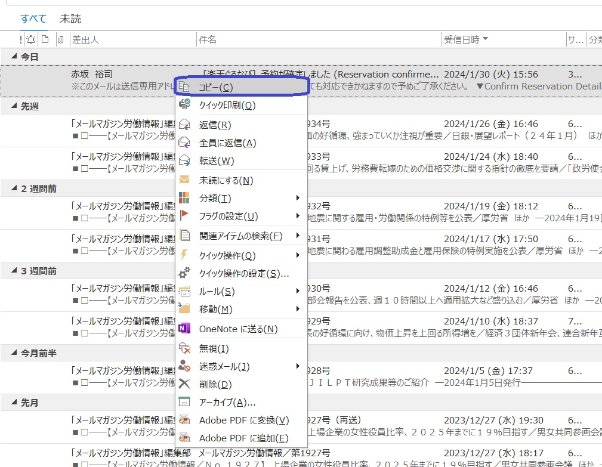Sort by the attachment paperclip column icon
602x467 pixels.
pos(60,39)
